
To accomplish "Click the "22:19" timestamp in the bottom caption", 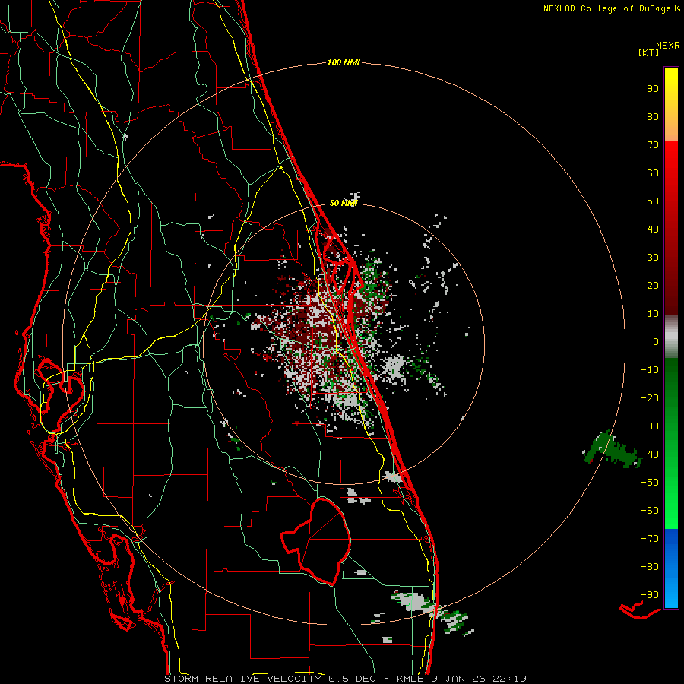I will tap(509, 679).
